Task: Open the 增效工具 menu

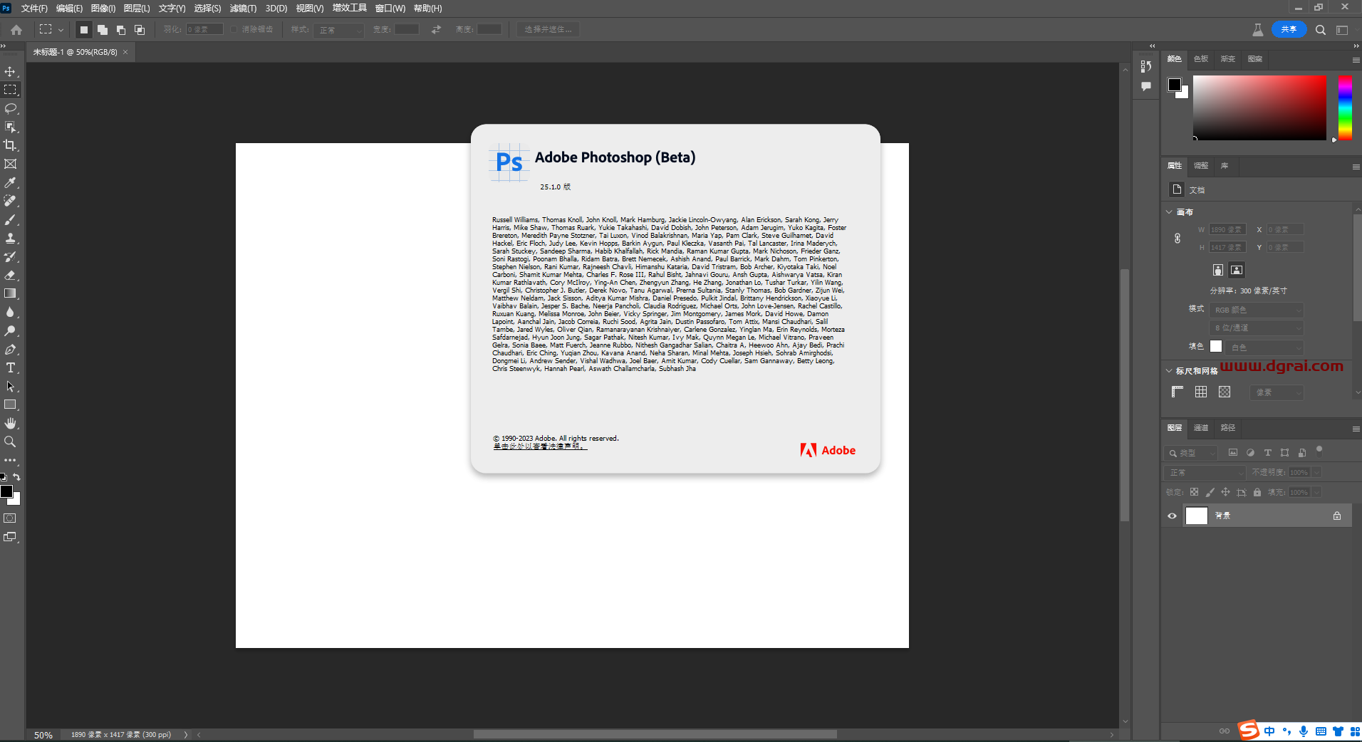Action: (x=349, y=8)
